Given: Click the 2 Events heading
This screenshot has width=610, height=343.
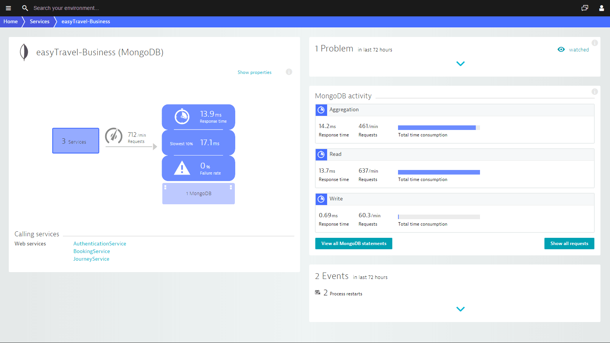Looking at the screenshot, I should click(332, 276).
